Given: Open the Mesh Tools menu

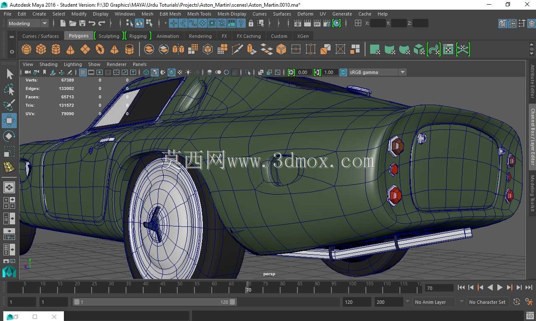Looking at the screenshot, I should 199,14.
